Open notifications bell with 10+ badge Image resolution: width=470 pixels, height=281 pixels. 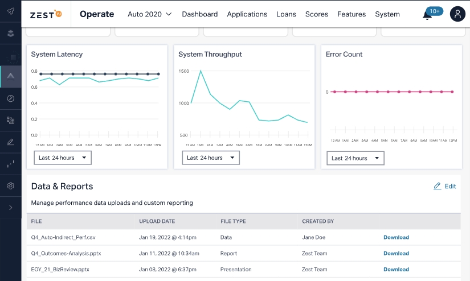click(427, 15)
